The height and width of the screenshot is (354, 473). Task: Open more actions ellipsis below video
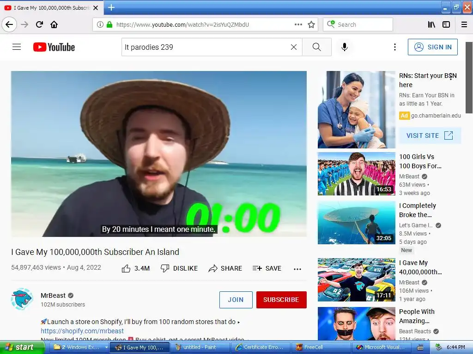click(297, 269)
